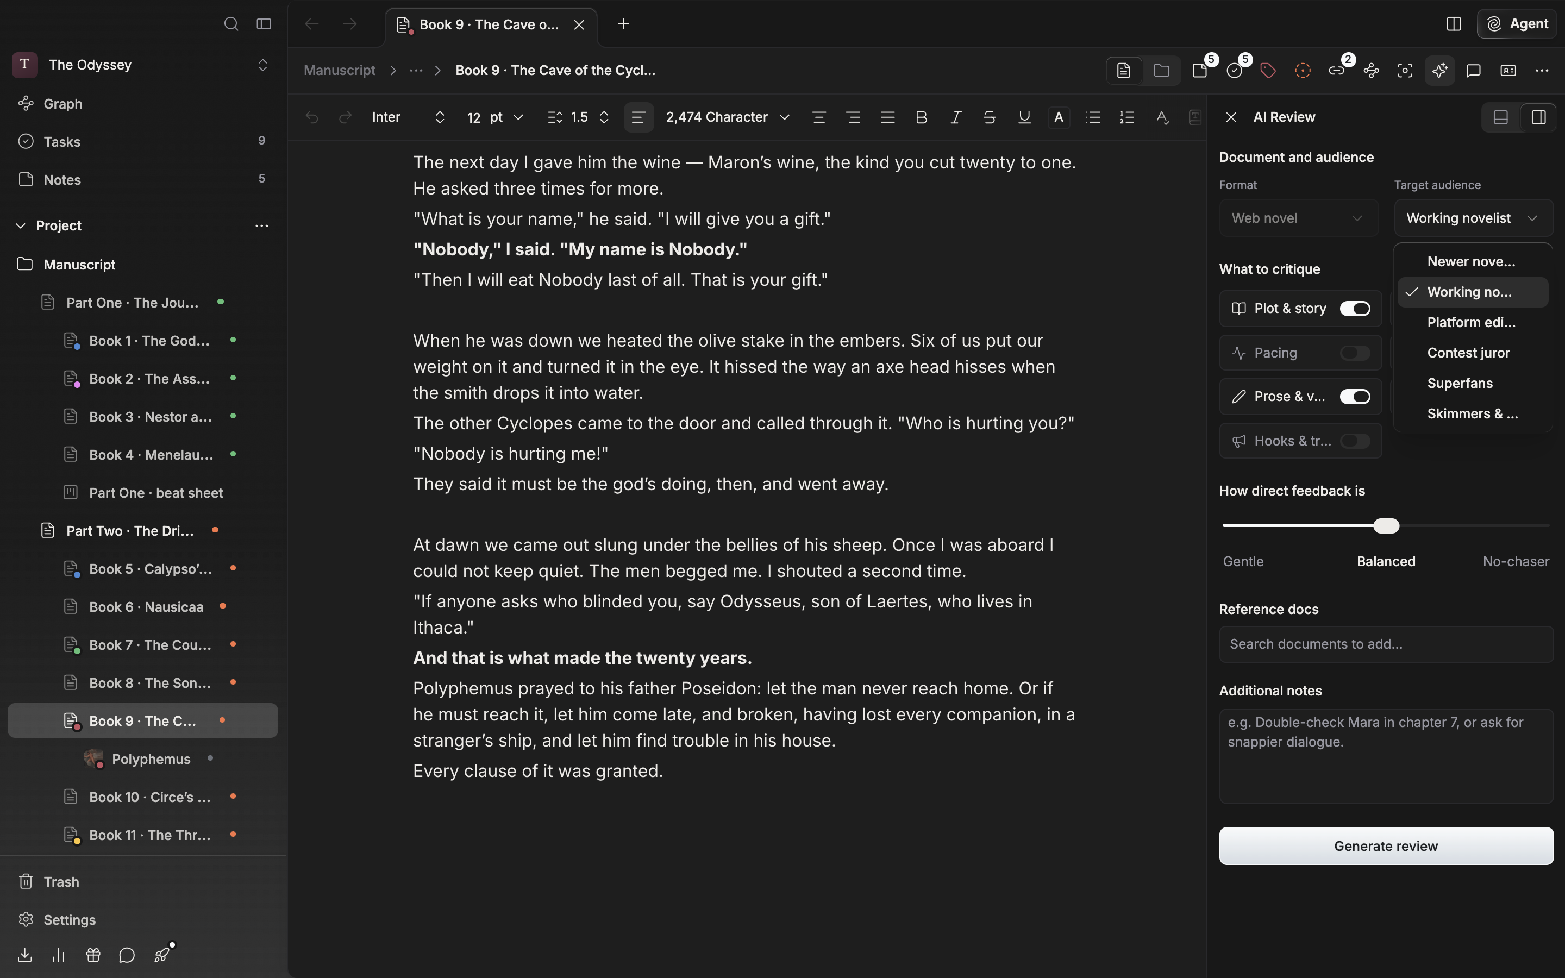Select Contest juror audience option
This screenshot has height=978, width=1565.
[1473, 353]
